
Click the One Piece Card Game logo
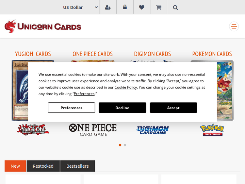tap(93, 130)
